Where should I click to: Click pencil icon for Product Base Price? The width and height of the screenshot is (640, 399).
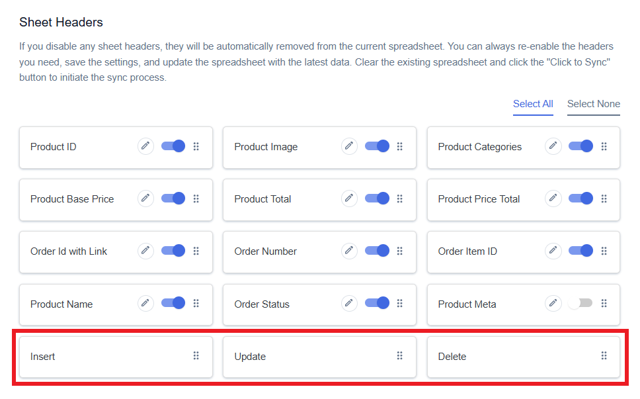(145, 199)
